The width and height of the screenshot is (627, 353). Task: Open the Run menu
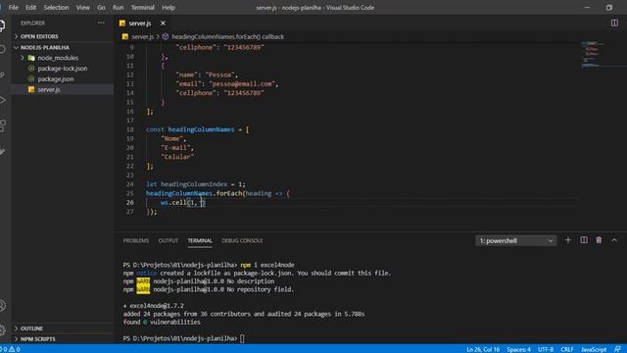point(118,7)
